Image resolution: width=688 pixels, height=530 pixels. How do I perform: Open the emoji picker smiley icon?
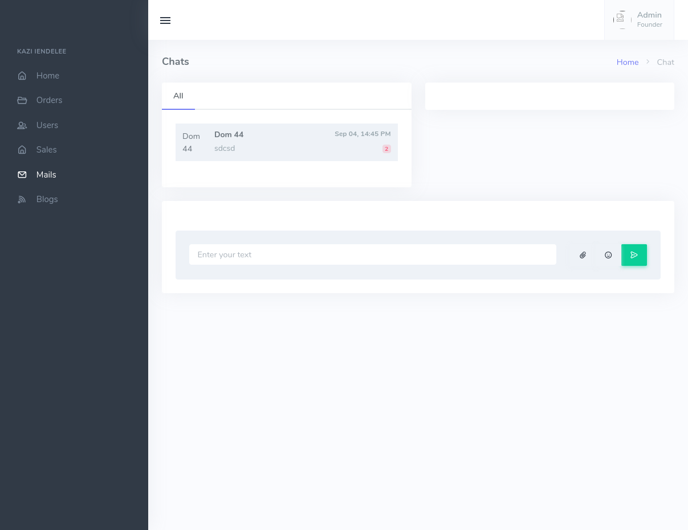point(608,255)
